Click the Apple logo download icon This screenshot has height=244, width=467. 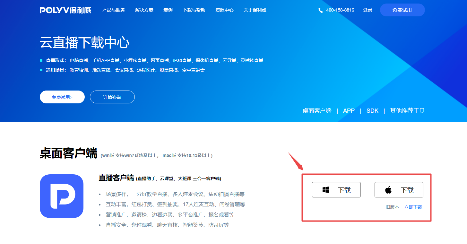tap(388, 190)
